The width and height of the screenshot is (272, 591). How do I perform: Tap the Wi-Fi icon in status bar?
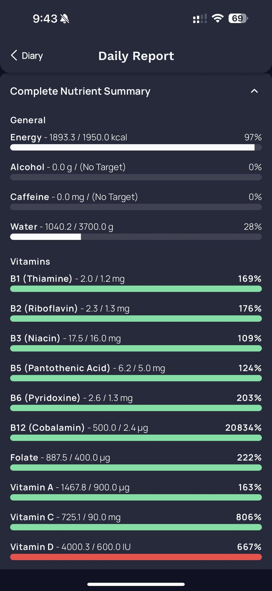pyautogui.click(x=218, y=18)
